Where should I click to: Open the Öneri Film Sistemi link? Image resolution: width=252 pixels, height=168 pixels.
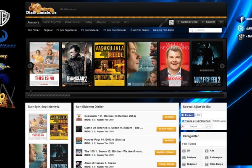coord(140,30)
